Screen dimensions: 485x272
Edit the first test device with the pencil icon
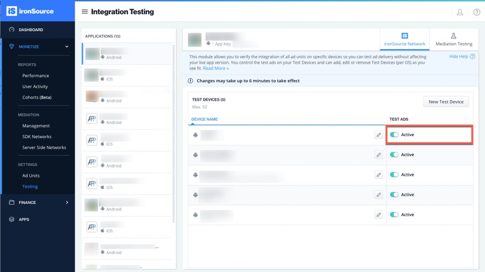click(378, 135)
